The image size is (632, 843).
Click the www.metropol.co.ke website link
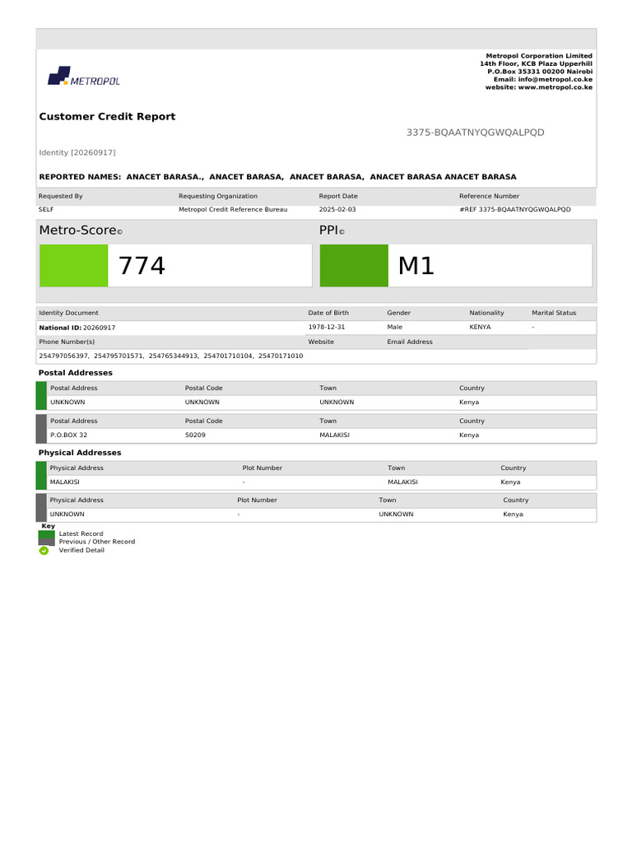point(555,87)
